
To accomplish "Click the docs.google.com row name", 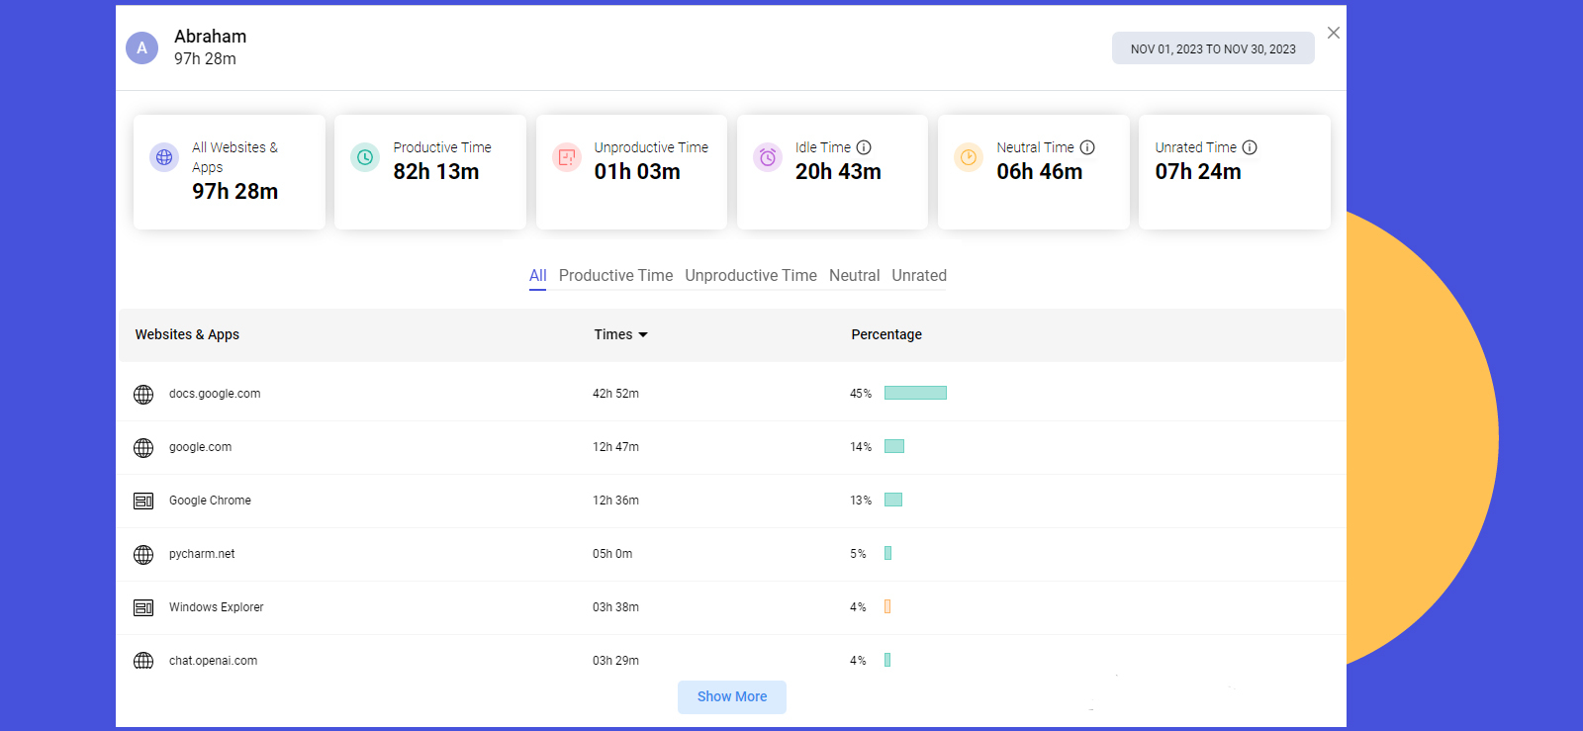I will point(215,394).
